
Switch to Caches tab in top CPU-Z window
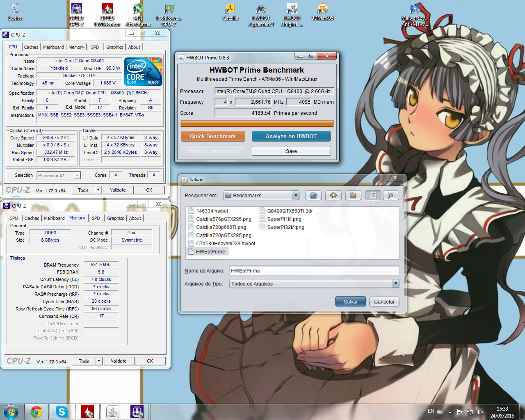[31, 47]
